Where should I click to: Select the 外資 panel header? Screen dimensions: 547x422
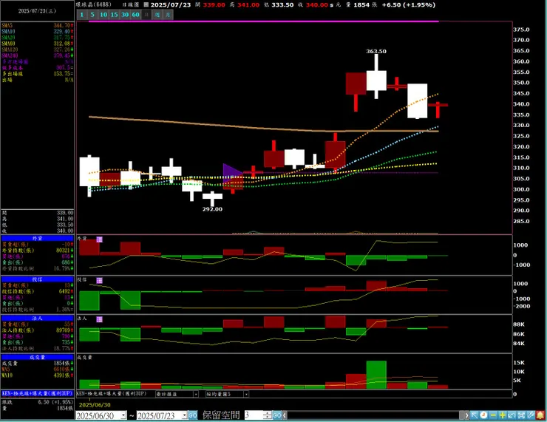click(37, 238)
